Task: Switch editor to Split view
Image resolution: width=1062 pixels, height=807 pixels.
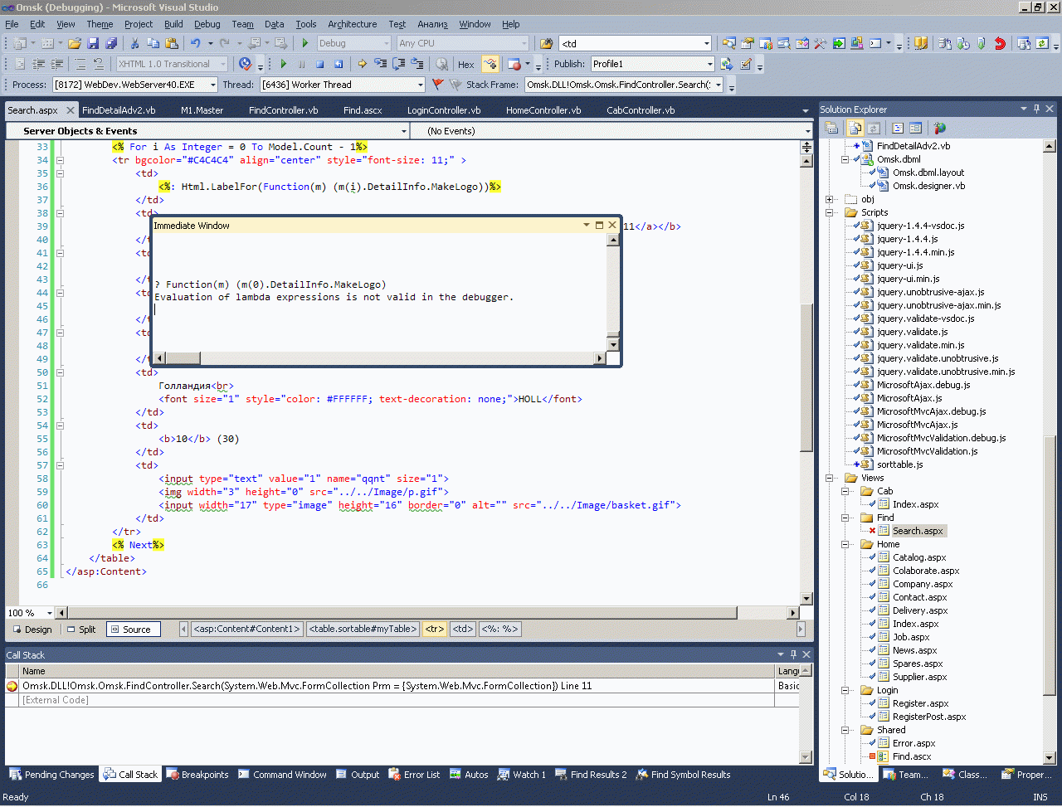Action: [x=81, y=630]
